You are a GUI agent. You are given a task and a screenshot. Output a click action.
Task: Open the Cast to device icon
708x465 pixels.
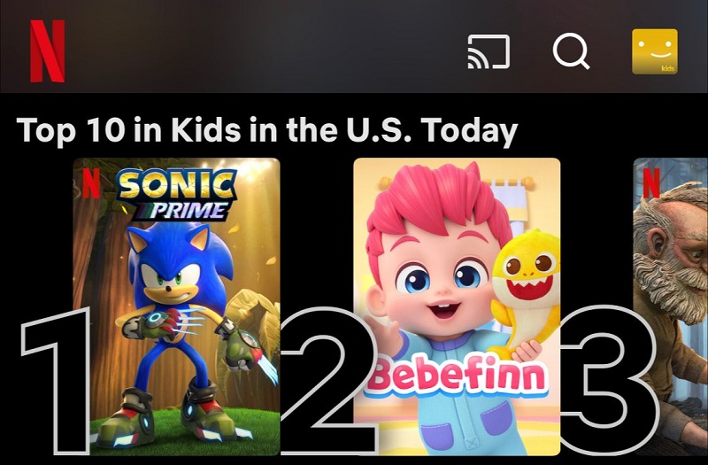(x=489, y=51)
